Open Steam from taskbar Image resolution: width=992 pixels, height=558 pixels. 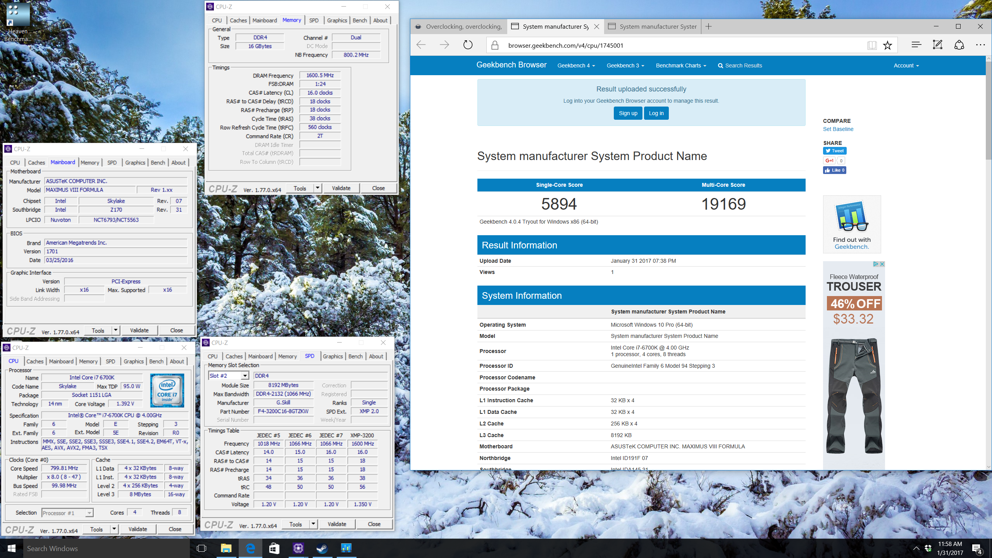[x=322, y=548]
